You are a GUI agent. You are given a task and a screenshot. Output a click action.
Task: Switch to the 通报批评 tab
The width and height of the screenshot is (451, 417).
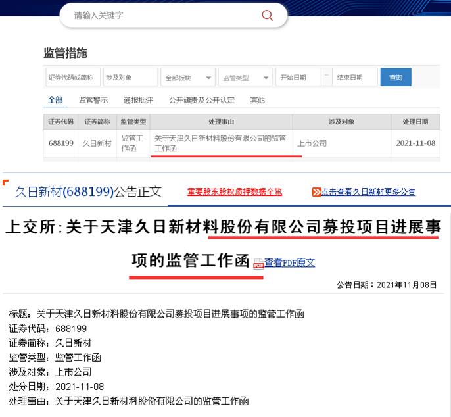(138, 100)
